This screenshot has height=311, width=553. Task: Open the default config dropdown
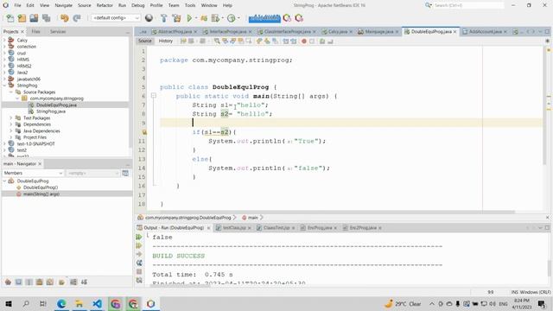115,17
